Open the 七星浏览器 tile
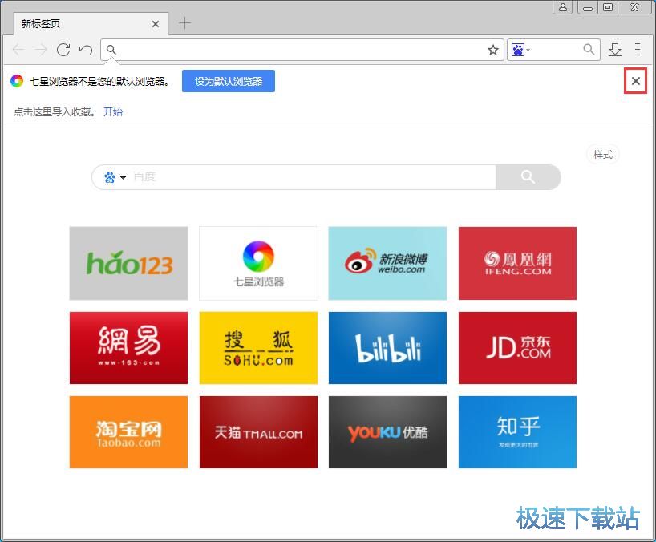 pos(258,264)
